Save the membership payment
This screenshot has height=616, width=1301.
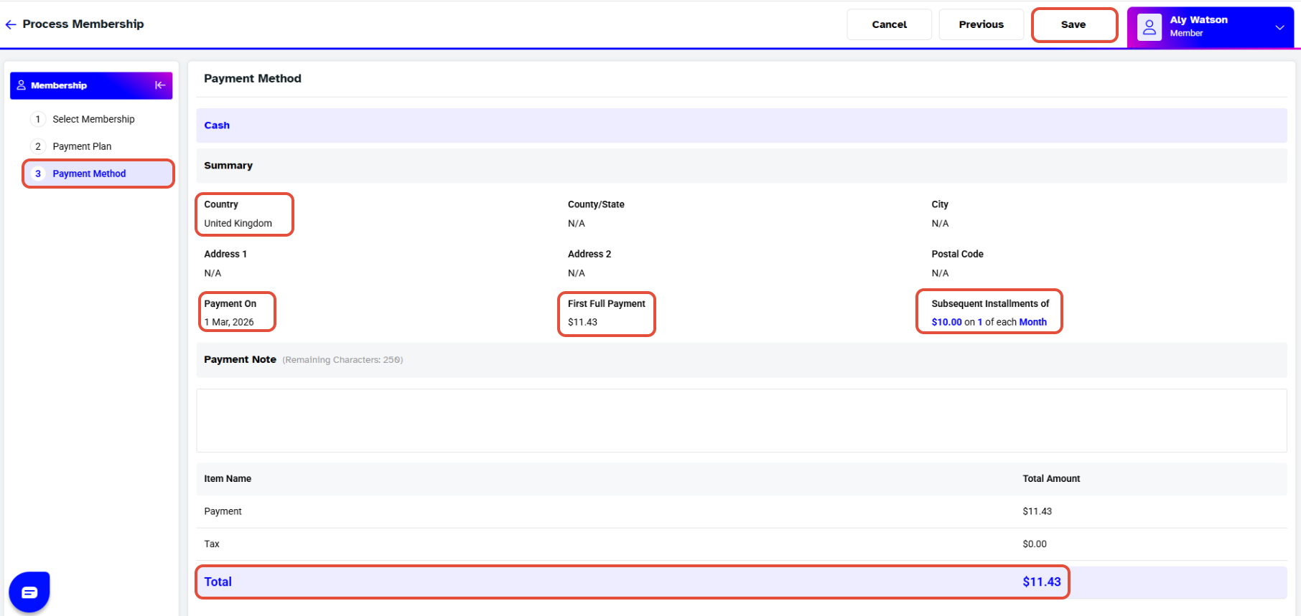(1073, 24)
